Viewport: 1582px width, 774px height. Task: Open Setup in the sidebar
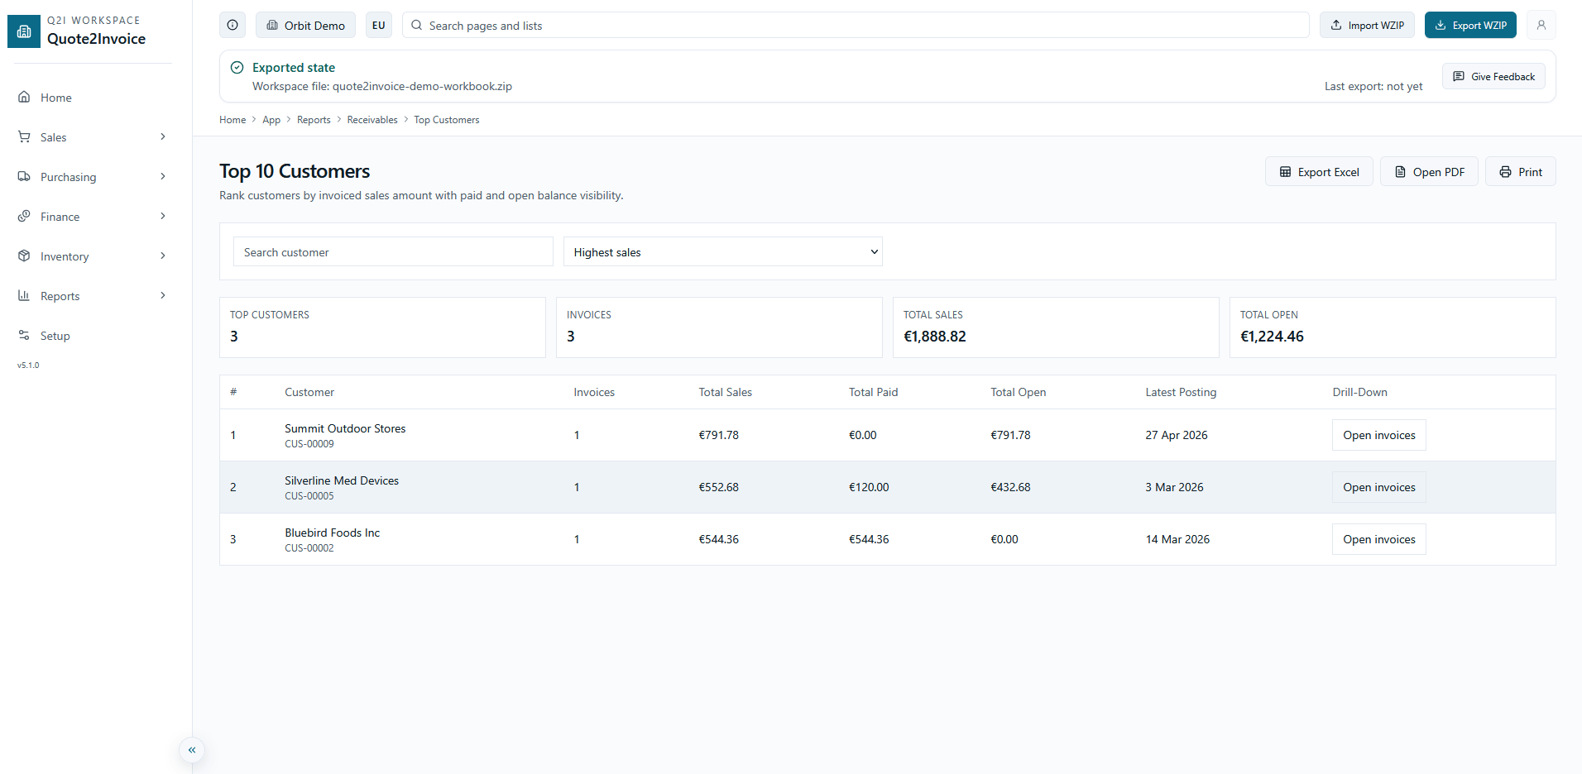click(x=55, y=336)
